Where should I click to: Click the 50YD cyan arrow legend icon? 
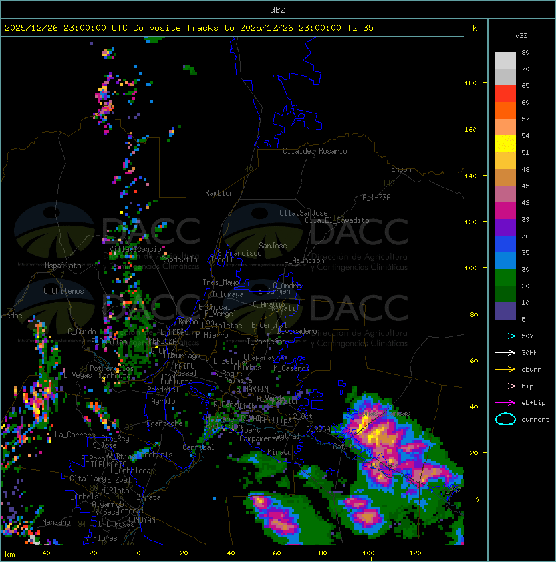tap(505, 336)
